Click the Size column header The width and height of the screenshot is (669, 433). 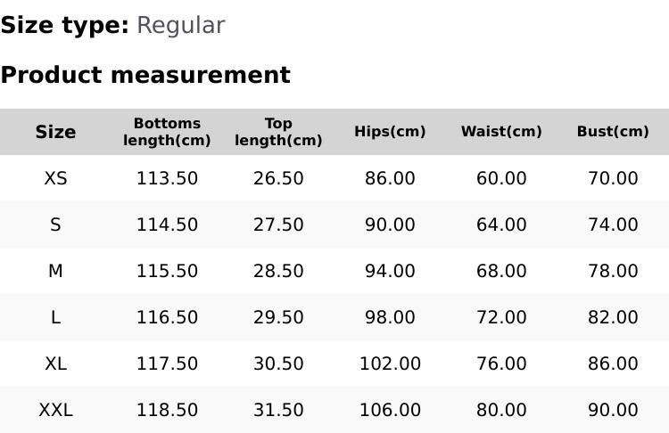[55, 132]
